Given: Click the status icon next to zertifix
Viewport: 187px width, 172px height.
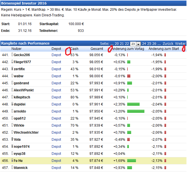Looking at the screenshot, I should point(12,69).
